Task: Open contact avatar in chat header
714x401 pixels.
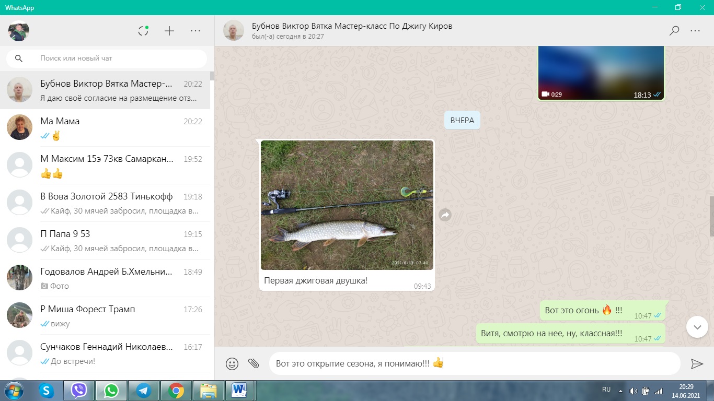Action: click(x=234, y=31)
